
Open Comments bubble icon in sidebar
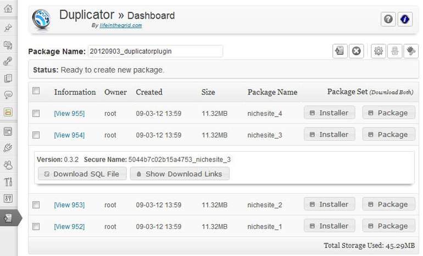coord(8,94)
